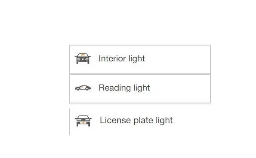Select the Interior light text label

pos(122,59)
